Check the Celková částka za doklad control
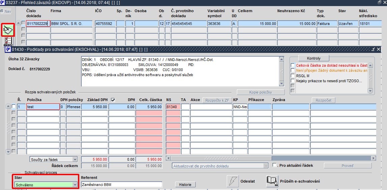Image resolution: width=387 pixels, height=190 pixels. click(293, 65)
